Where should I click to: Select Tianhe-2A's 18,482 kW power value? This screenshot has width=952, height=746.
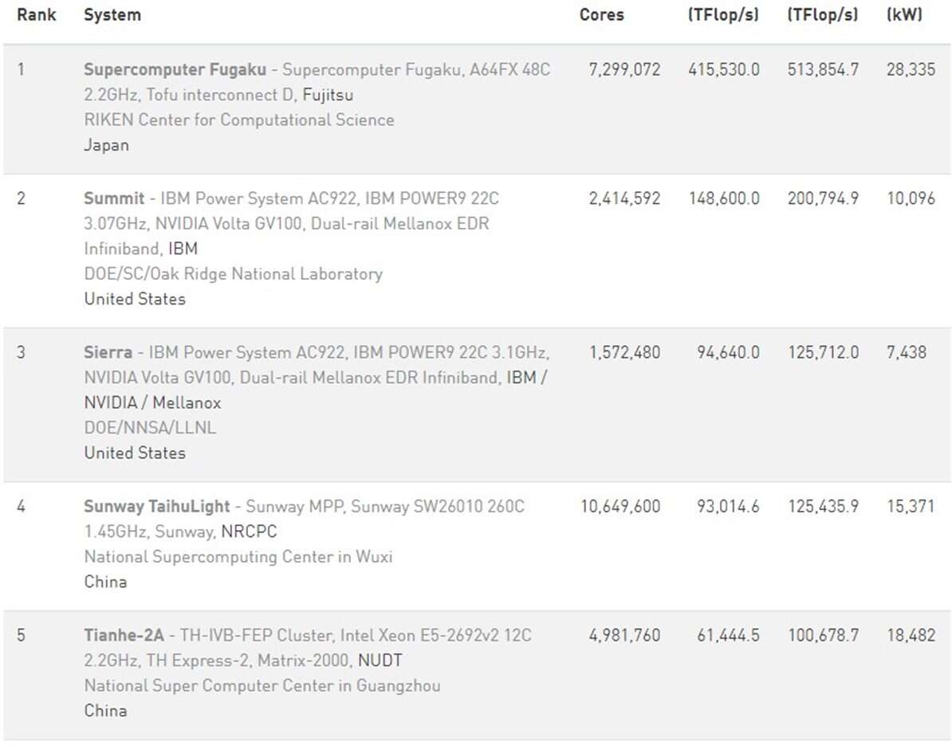911,635
